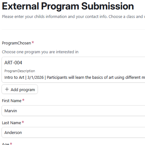Click the required asterisk next to Age
Viewport: 145px width, 145px height.
click(11, 143)
